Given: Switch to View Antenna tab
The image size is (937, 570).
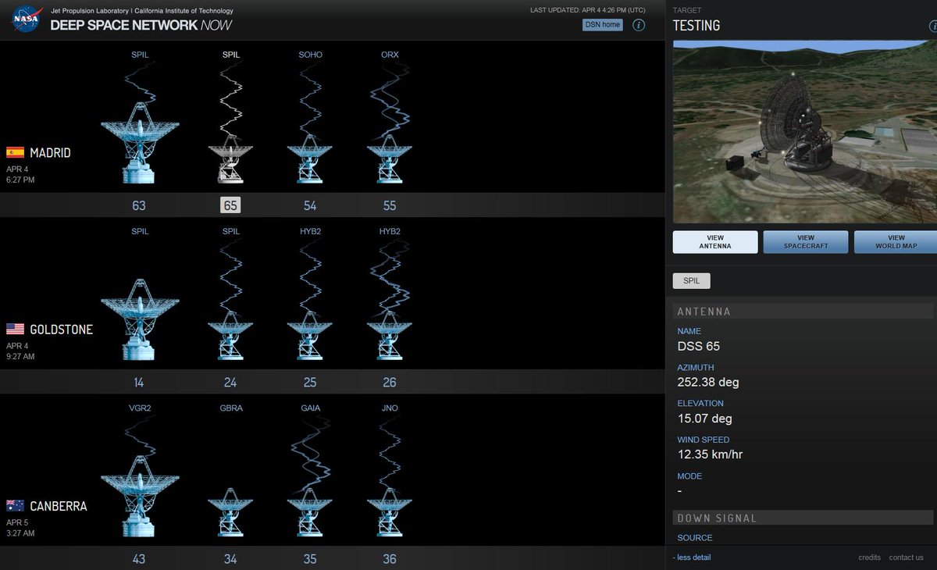Looking at the screenshot, I should (715, 242).
